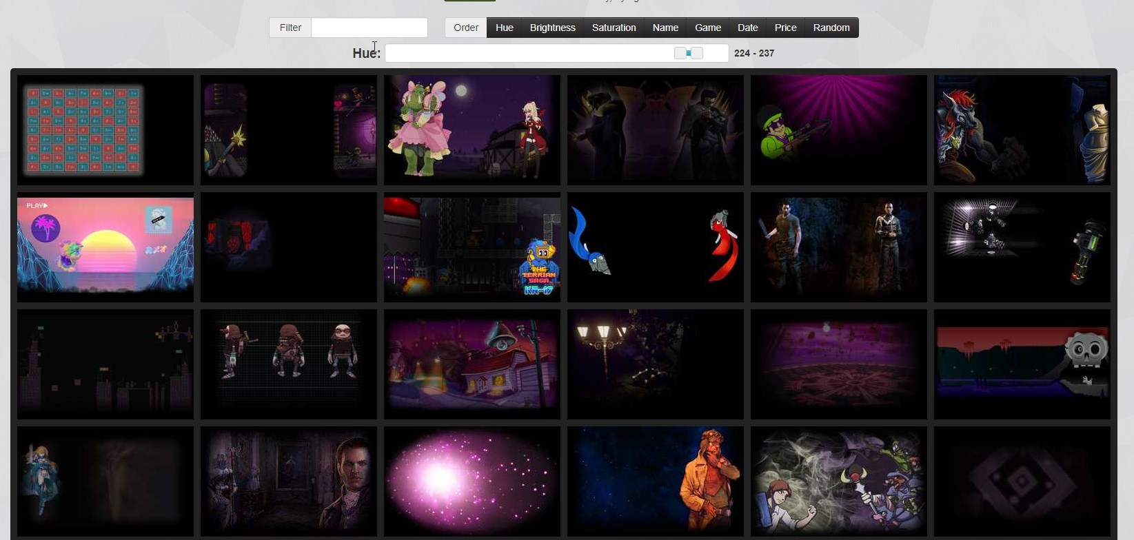This screenshot has height=540, width=1134.
Task: Select the cartoon characters in smoke background
Action: click(x=839, y=481)
